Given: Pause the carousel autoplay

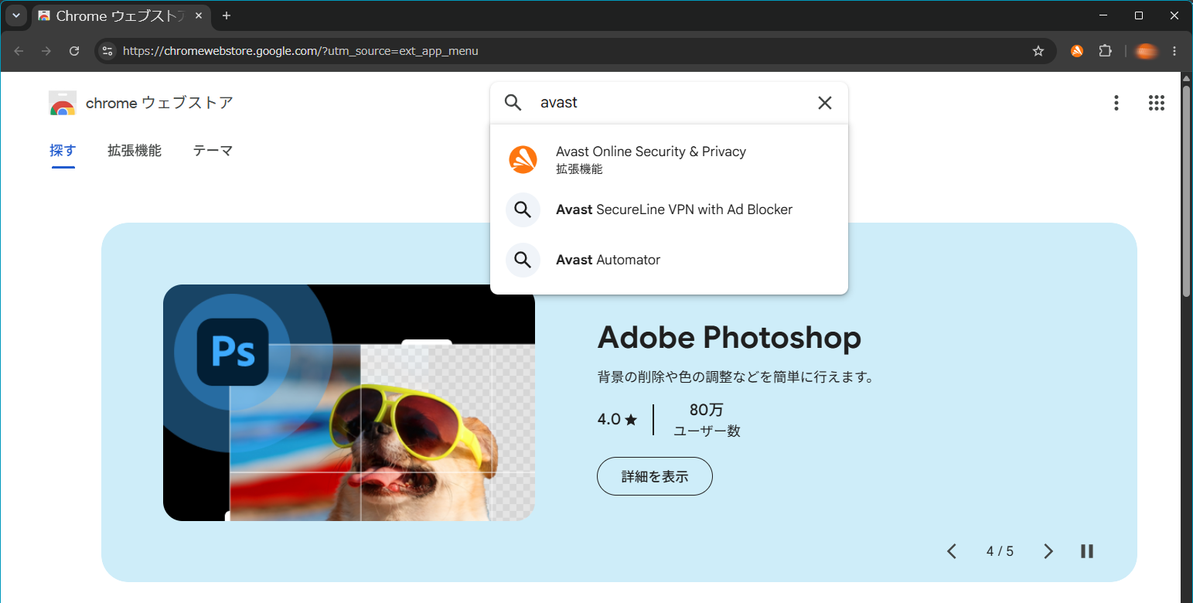Looking at the screenshot, I should 1087,551.
